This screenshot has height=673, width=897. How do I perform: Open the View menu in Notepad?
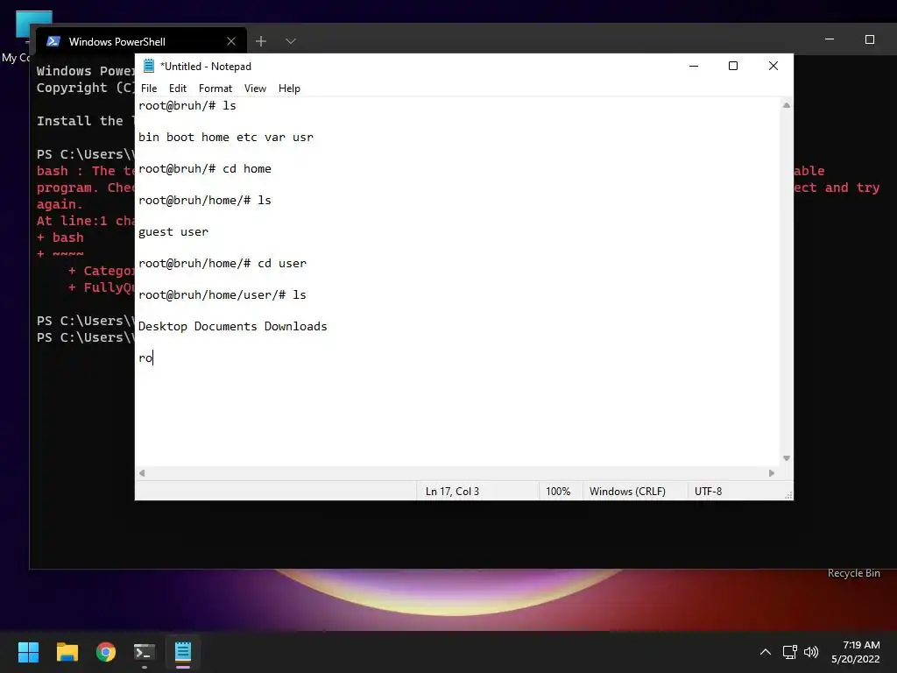click(255, 89)
